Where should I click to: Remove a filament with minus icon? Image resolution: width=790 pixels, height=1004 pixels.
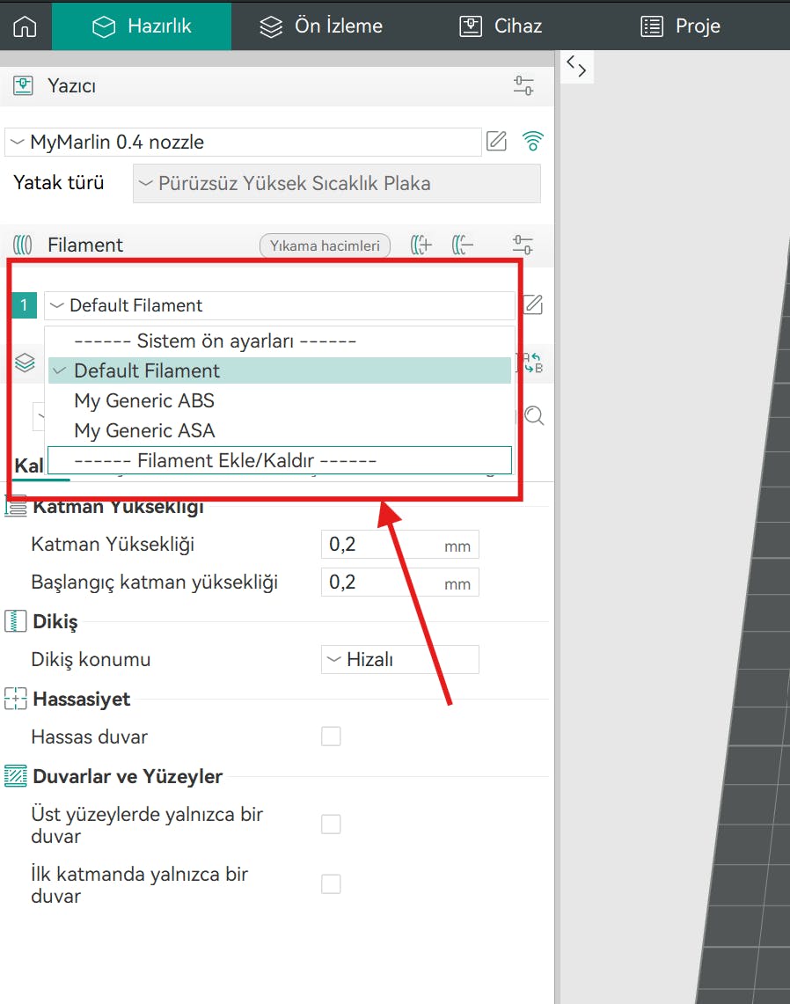point(463,246)
